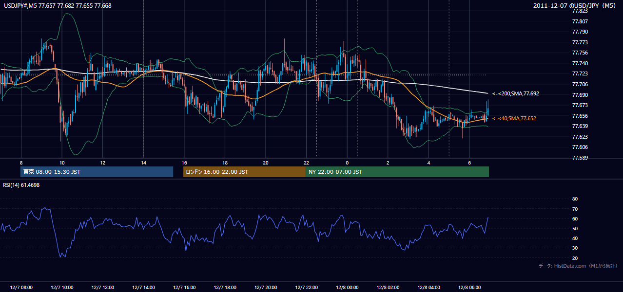This screenshot has height=292, width=623.
Task: Click the RSI 60 level label
Action: tap(575, 219)
